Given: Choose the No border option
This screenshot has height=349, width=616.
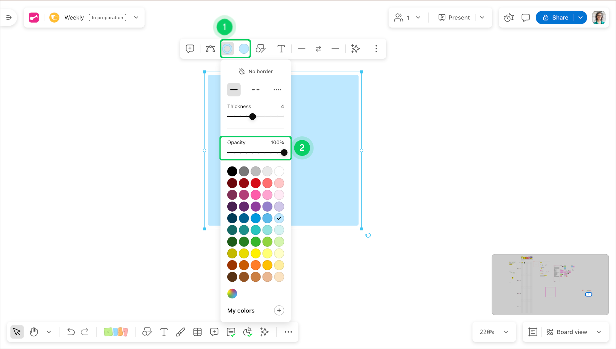Looking at the screenshot, I should (256, 71).
